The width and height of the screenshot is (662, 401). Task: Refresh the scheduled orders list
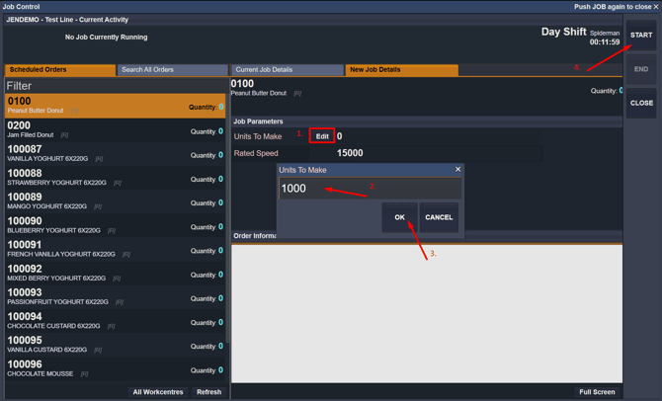coord(208,392)
